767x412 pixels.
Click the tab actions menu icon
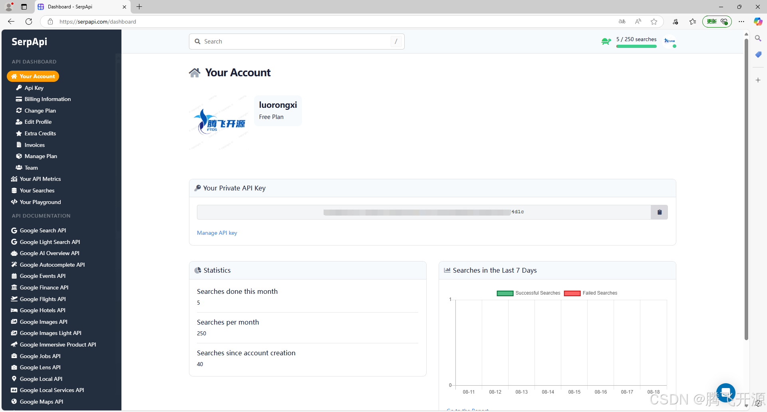24,7
